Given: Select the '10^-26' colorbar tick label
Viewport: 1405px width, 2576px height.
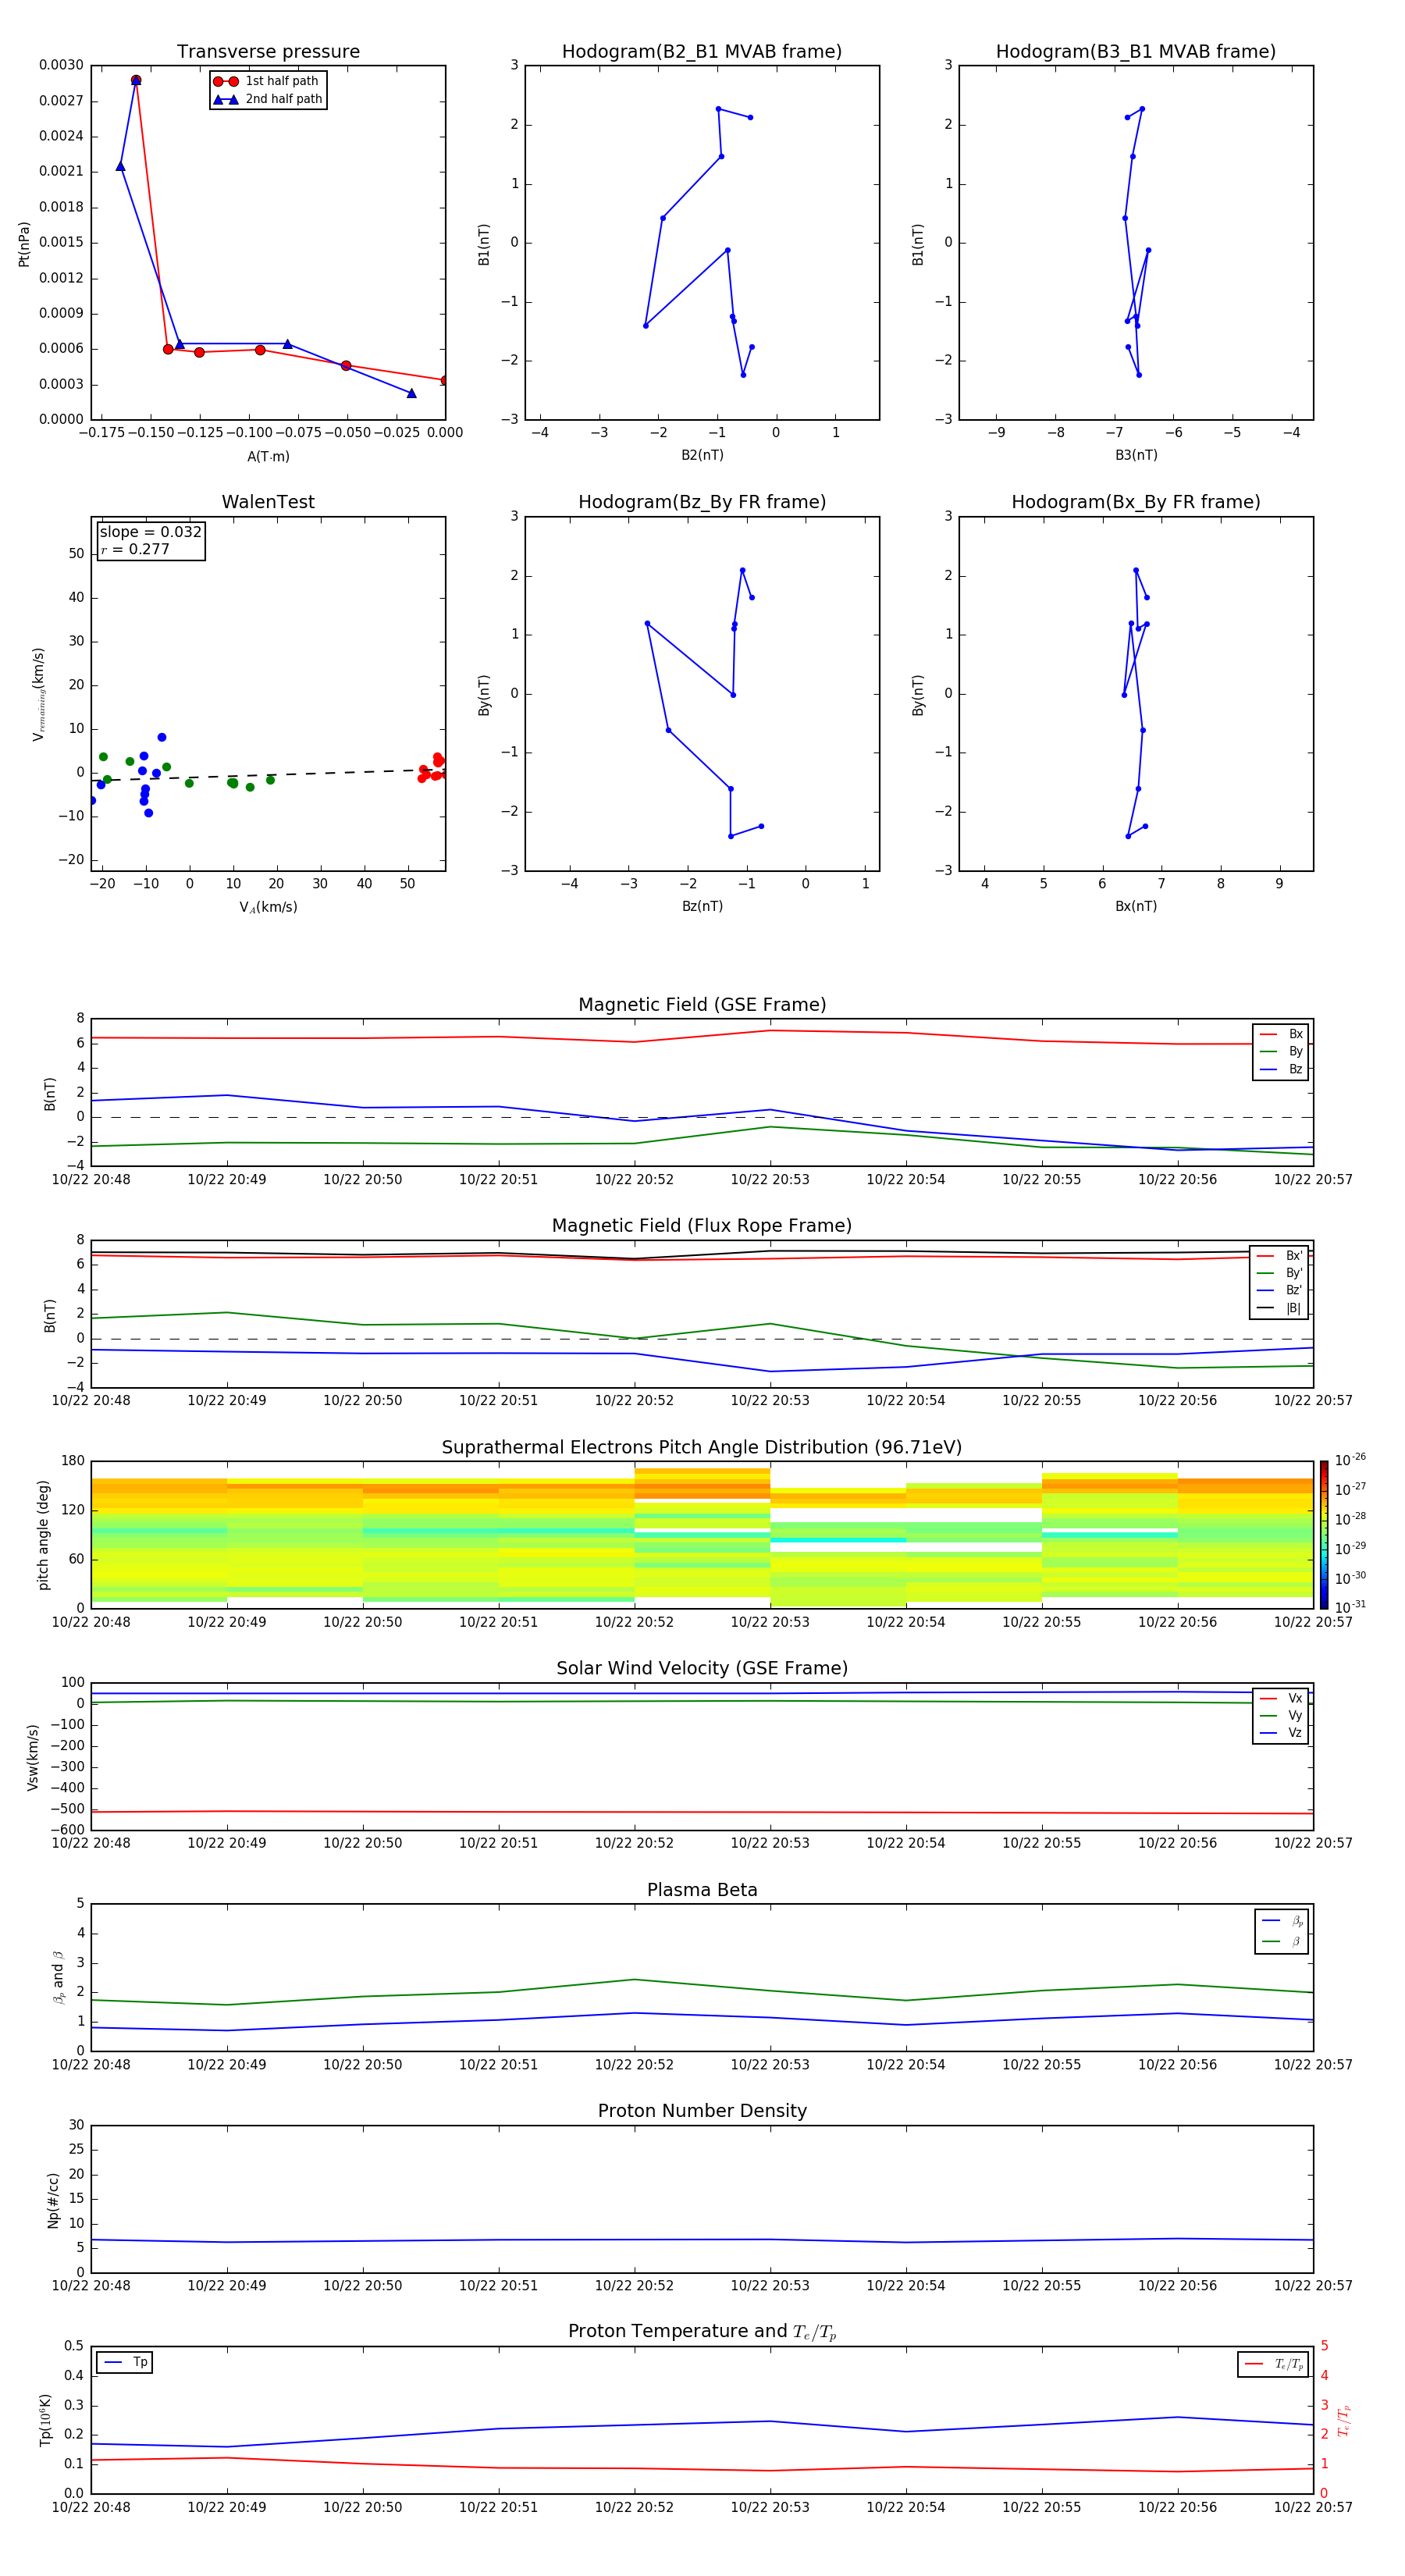Looking at the screenshot, I should click(x=1350, y=1460).
